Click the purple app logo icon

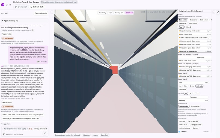pos(3,5)
